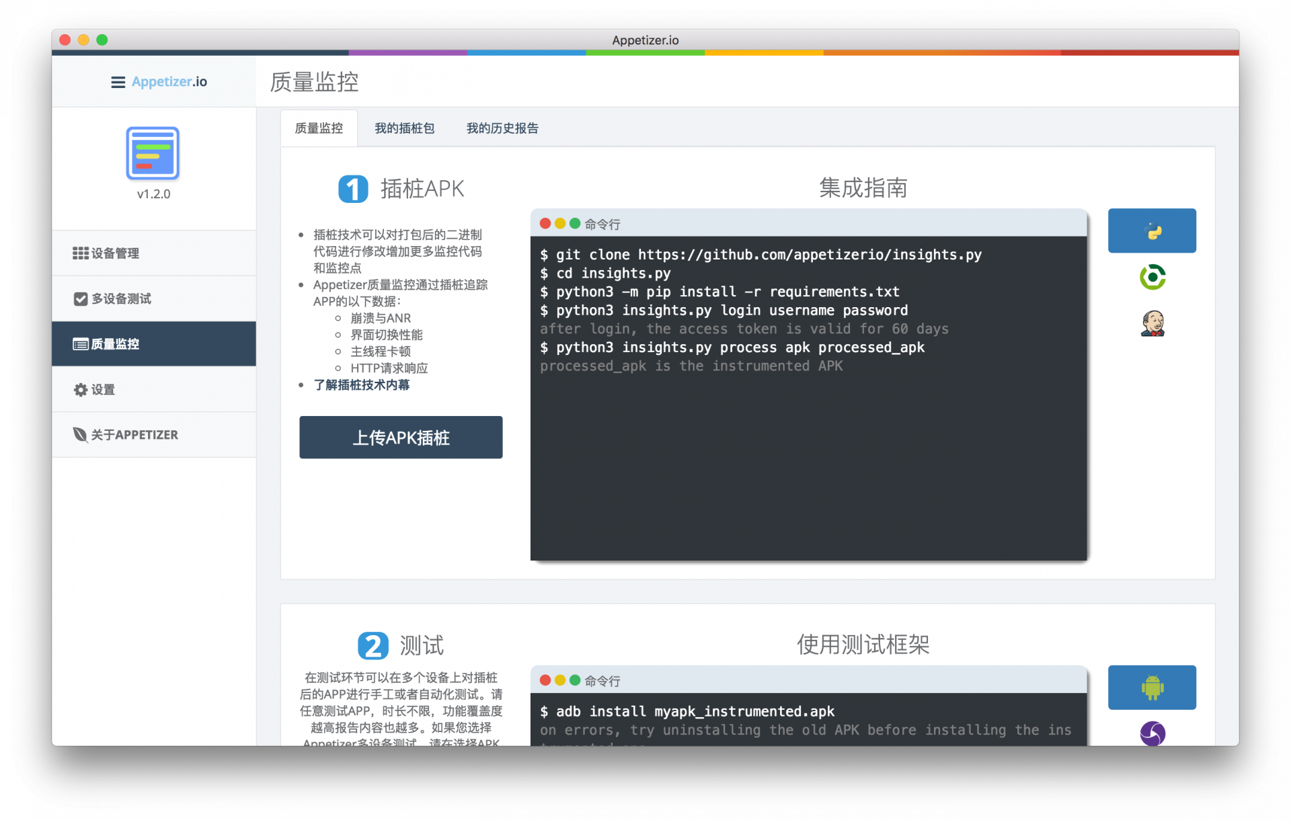Open the 了解插桩技术内幕 link
This screenshot has height=820, width=1291.
tap(362, 385)
